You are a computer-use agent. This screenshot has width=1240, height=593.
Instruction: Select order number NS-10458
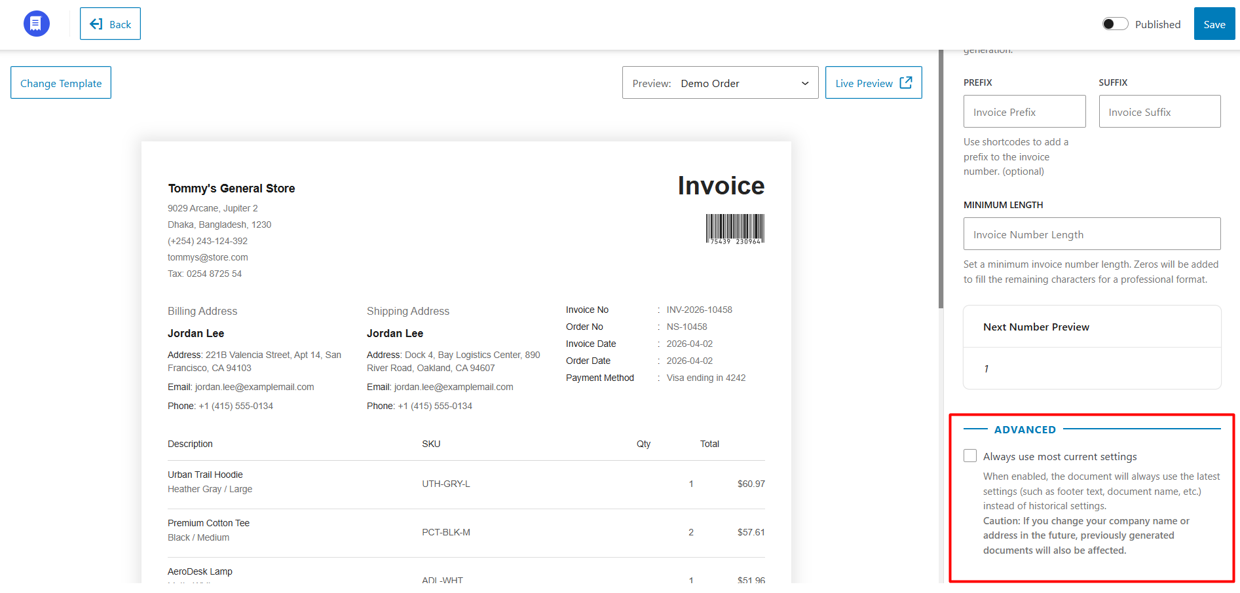point(687,327)
